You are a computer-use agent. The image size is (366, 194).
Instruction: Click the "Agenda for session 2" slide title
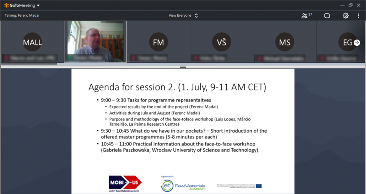pos(177,87)
